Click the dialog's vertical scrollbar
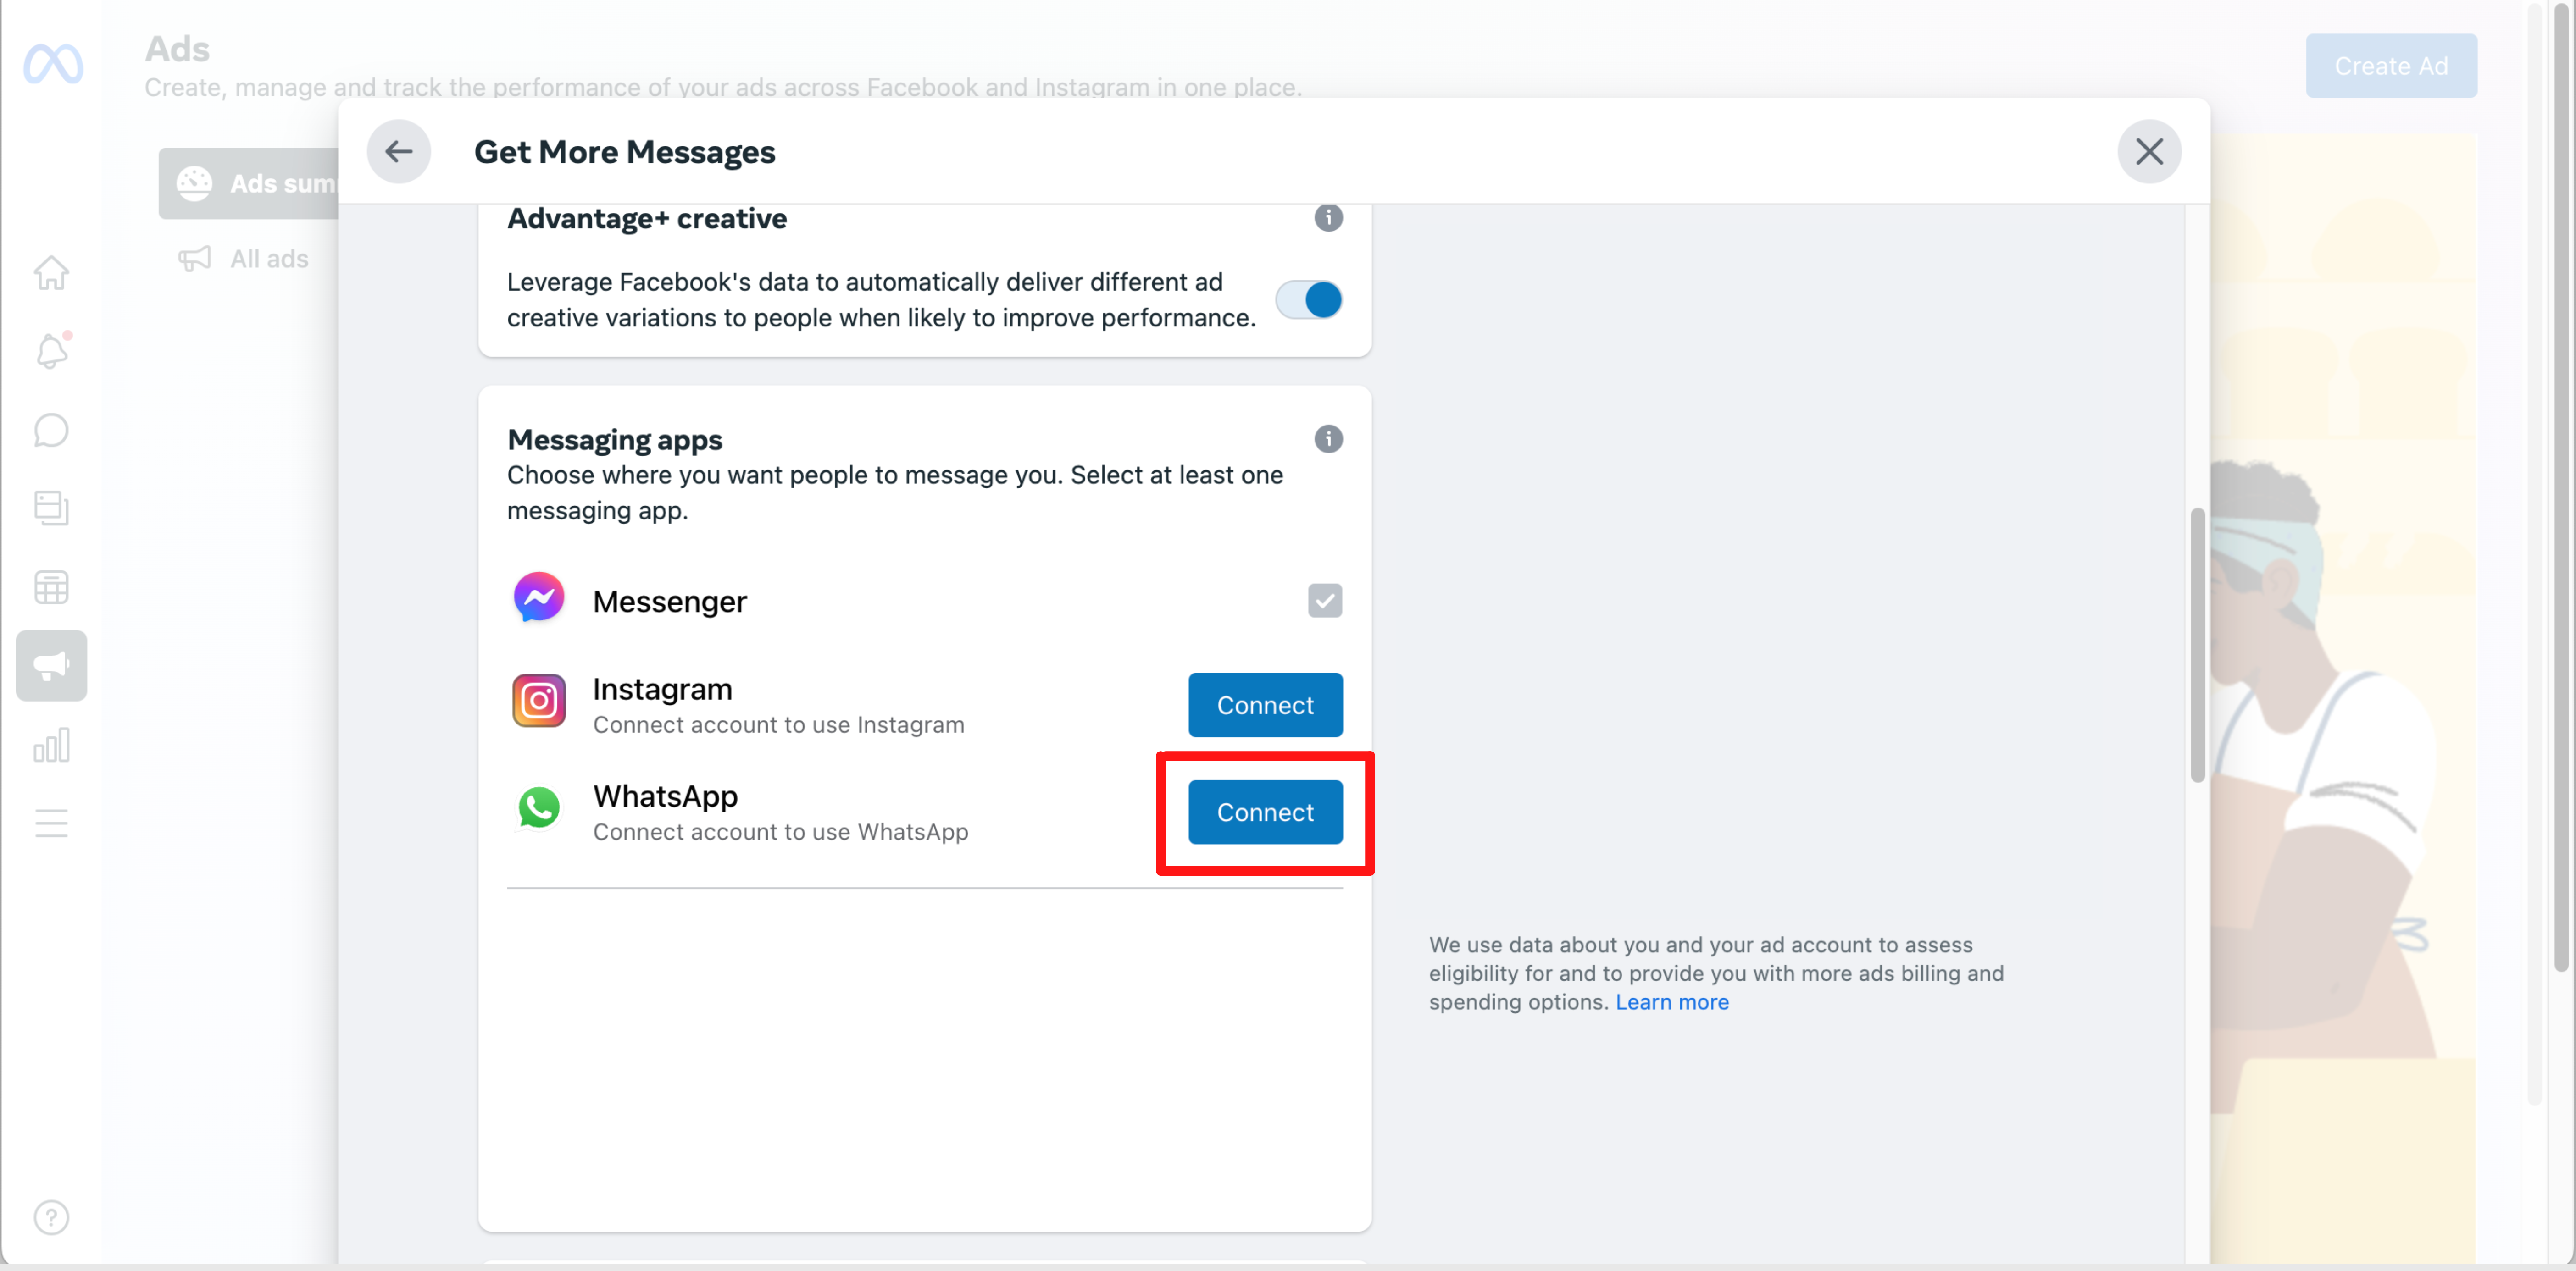The image size is (2576, 1271). click(2197, 645)
